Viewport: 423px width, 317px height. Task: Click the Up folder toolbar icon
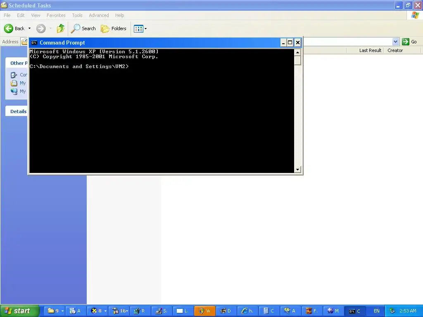[60, 28]
